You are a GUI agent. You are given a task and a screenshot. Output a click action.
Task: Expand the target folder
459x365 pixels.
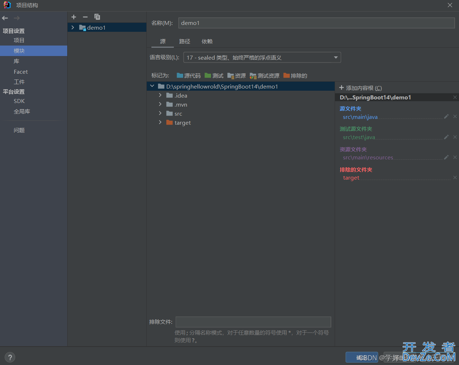coord(160,122)
